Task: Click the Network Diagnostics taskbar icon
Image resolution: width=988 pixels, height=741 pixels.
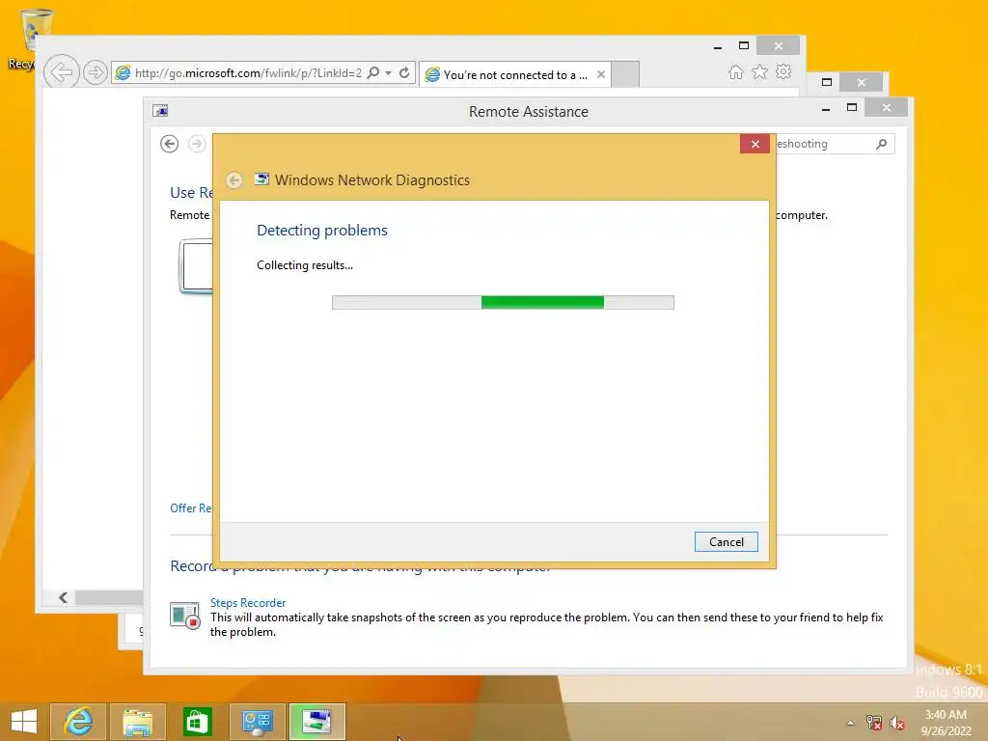Action: (x=316, y=722)
